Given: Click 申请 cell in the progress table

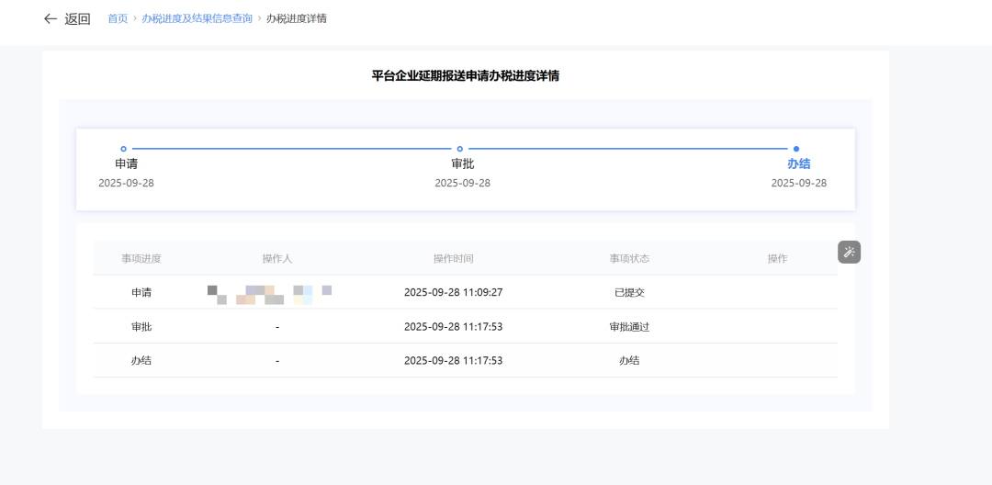Looking at the screenshot, I should click(x=141, y=293).
